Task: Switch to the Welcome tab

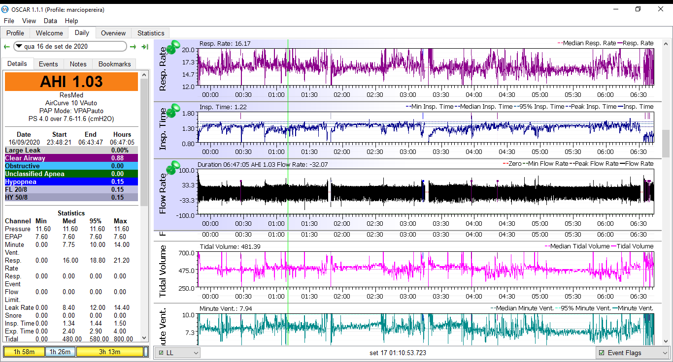Action: pyautogui.click(x=49, y=33)
